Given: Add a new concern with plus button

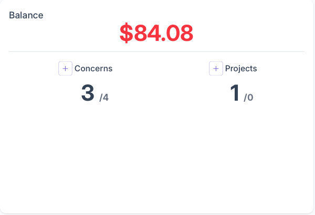Looking at the screenshot, I should [x=65, y=69].
